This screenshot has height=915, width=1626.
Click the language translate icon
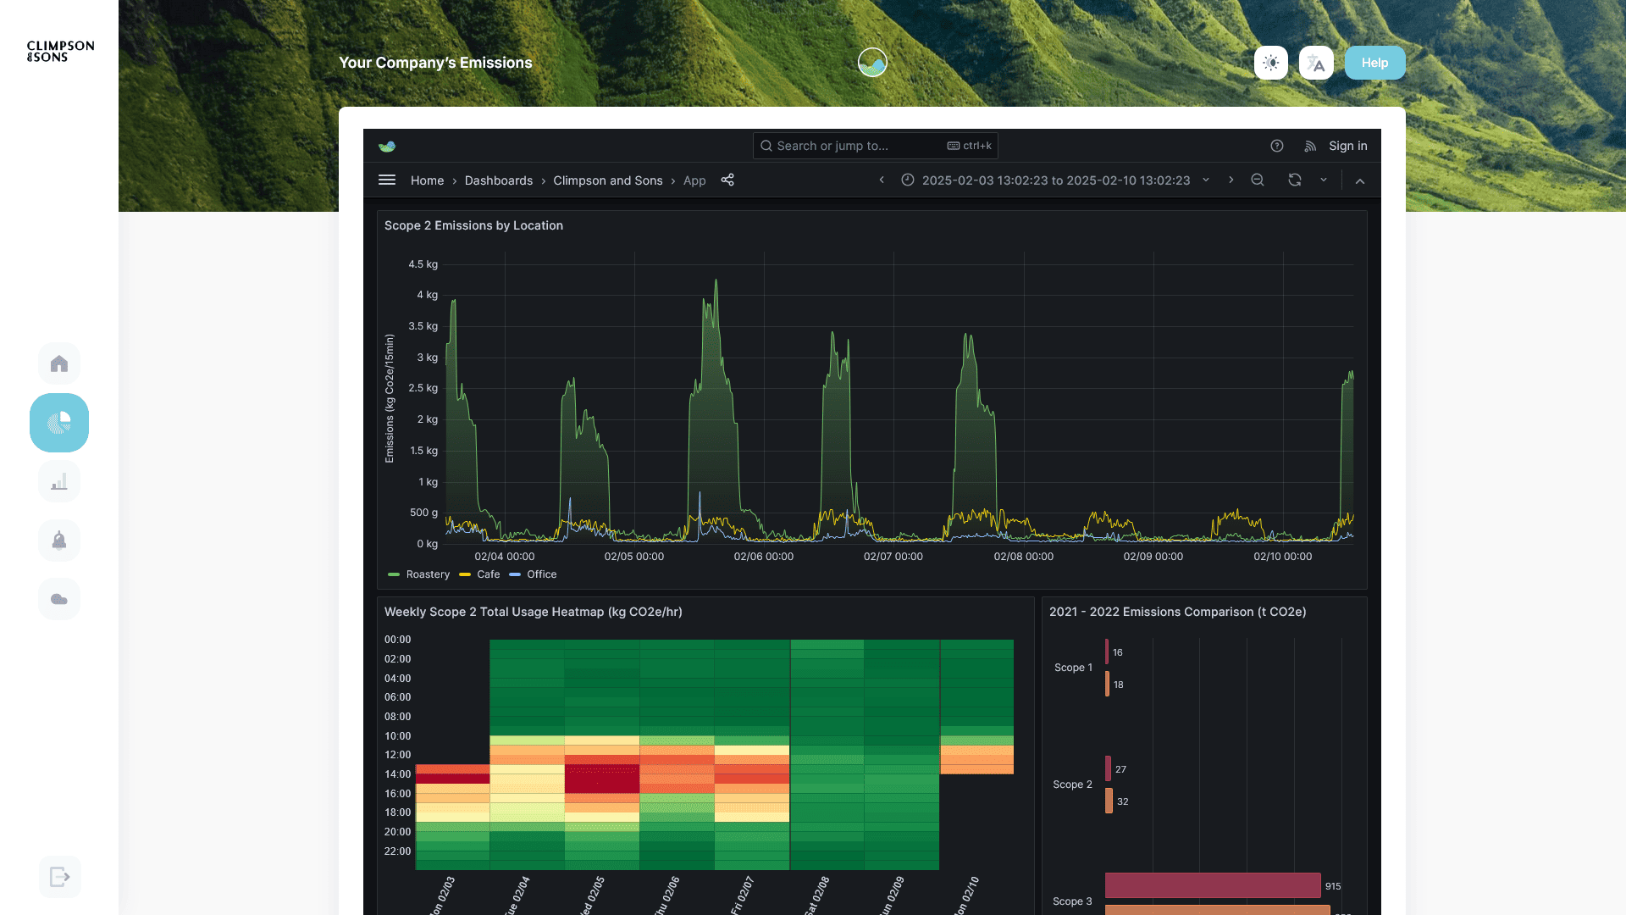(1316, 63)
